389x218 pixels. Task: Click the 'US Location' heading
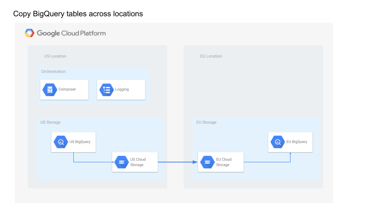[55, 56]
